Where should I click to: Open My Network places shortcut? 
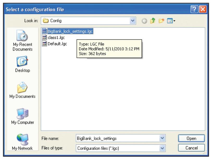coord(22,142)
